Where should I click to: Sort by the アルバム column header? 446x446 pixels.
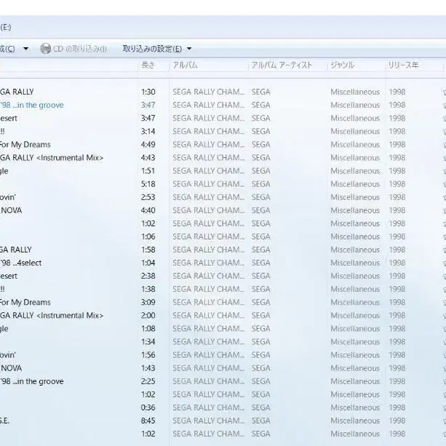[185, 65]
